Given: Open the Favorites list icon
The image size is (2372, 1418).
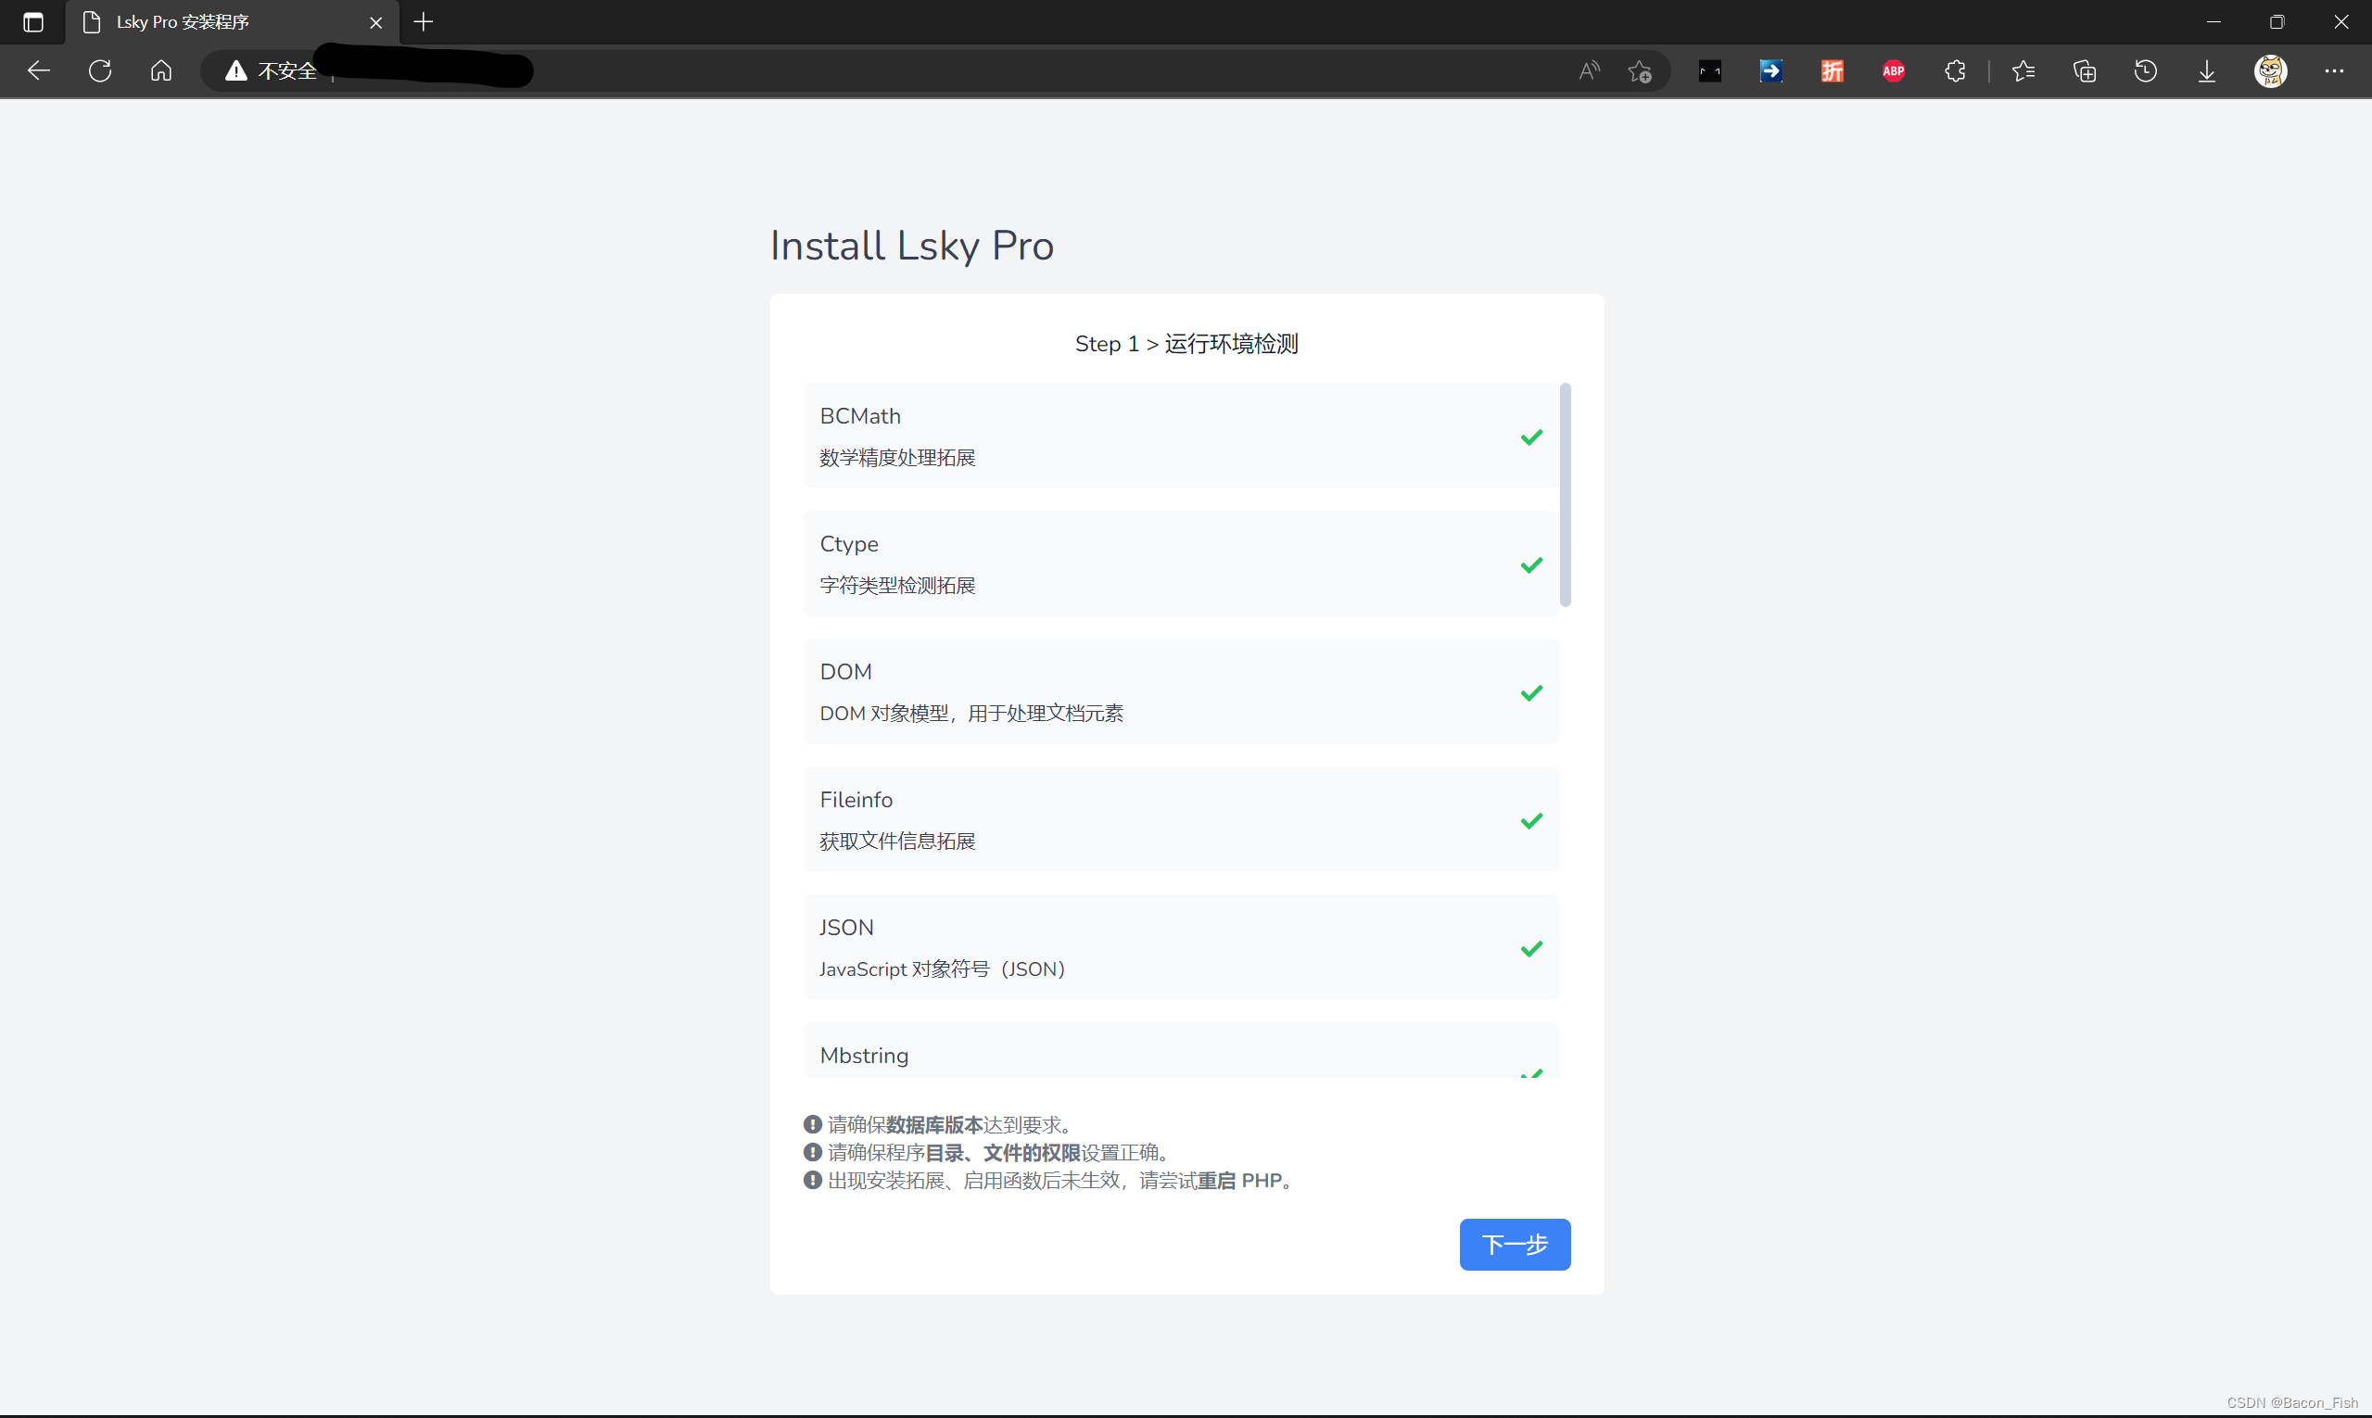Looking at the screenshot, I should [x=2023, y=70].
